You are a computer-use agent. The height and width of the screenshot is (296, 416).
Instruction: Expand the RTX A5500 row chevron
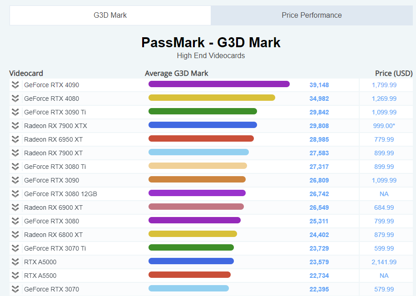[15, 276]
